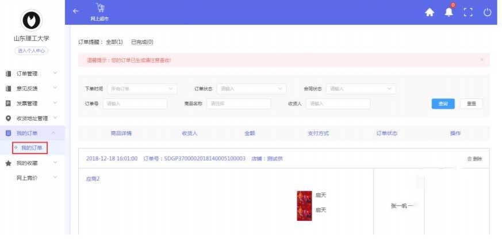Open the 订单状态 filter dropdown
This screenshot has height=246, width=502.
click(252, 89)
